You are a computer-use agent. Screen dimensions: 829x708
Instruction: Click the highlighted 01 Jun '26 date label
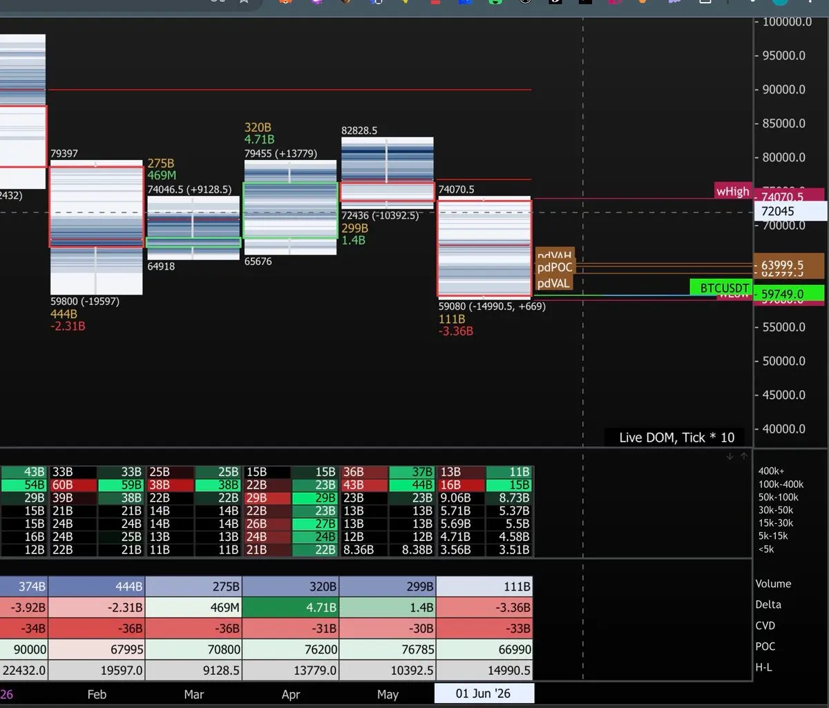[x=484, y=694]
